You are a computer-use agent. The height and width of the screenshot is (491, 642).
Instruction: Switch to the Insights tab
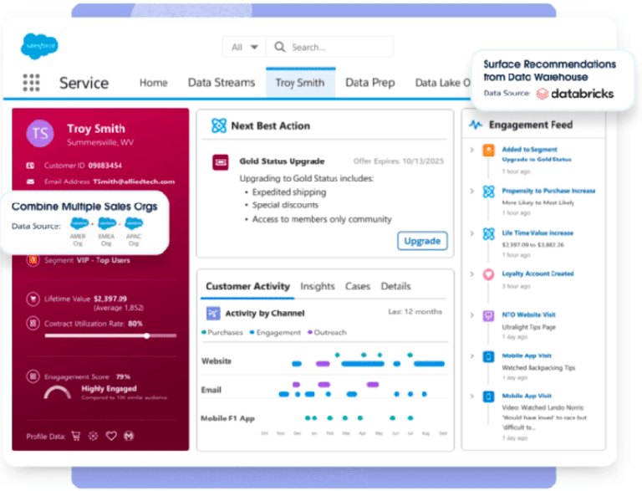pyautogui.click(x=318, y=286)
